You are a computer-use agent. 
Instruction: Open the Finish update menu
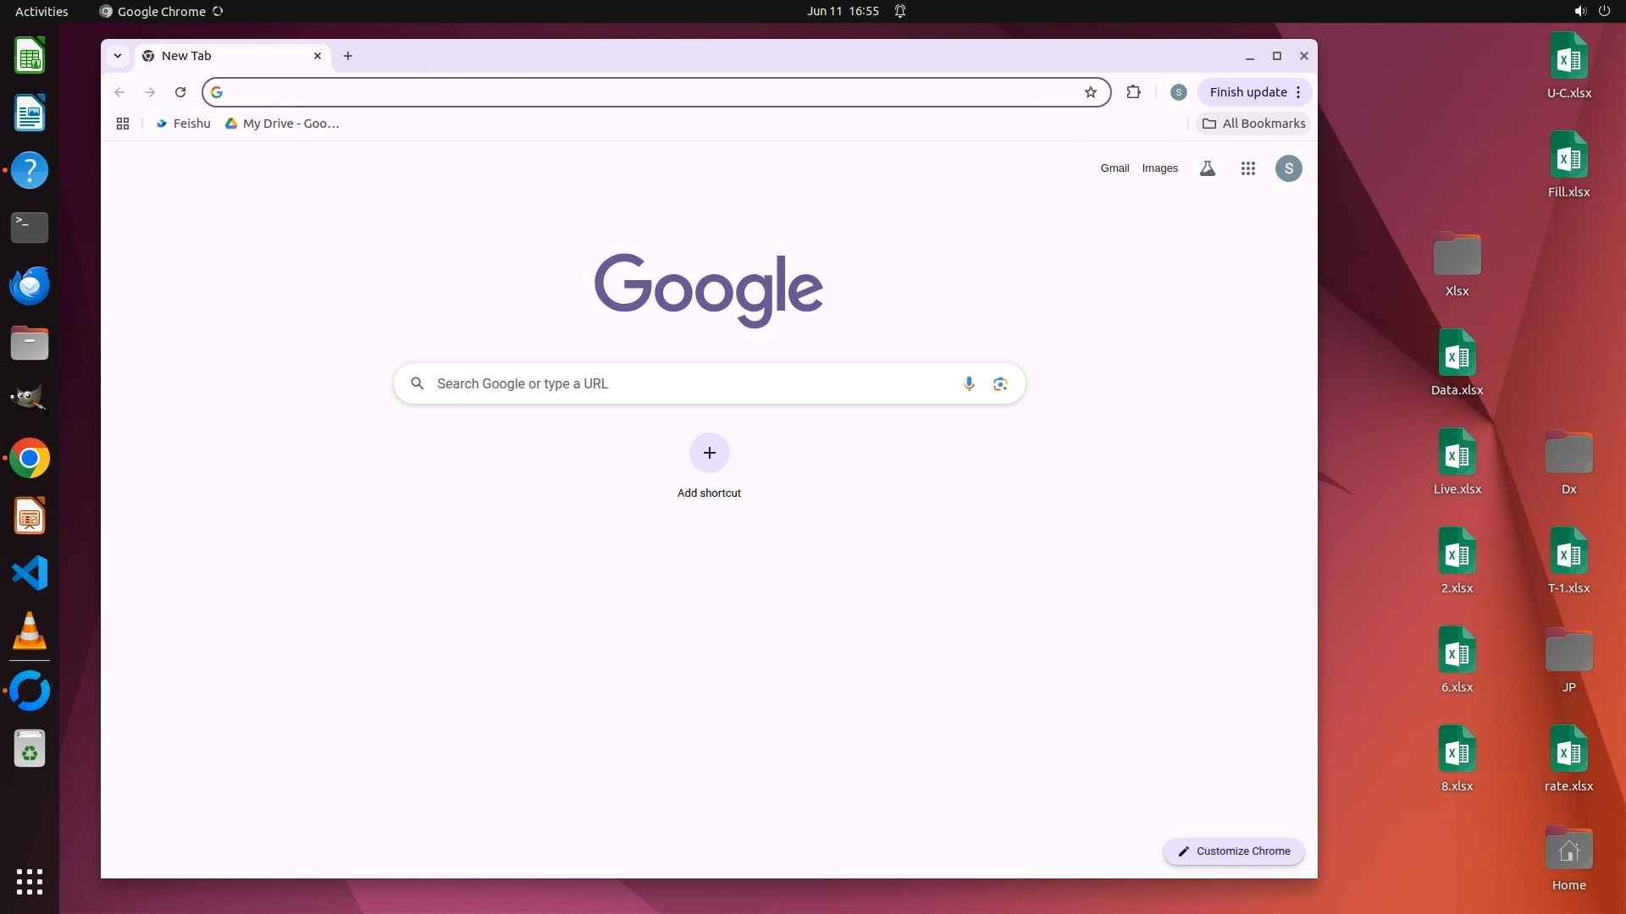tap(1254, 92)
